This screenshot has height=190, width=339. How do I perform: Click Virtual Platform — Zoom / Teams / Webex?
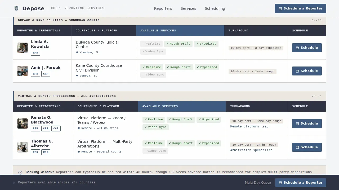pos(101,120)
